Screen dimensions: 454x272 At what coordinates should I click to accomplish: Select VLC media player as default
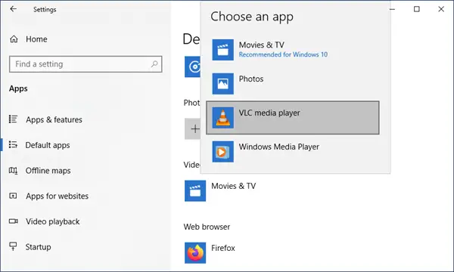(293, 118)
